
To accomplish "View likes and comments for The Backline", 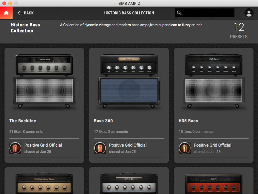I will point(26,132).
